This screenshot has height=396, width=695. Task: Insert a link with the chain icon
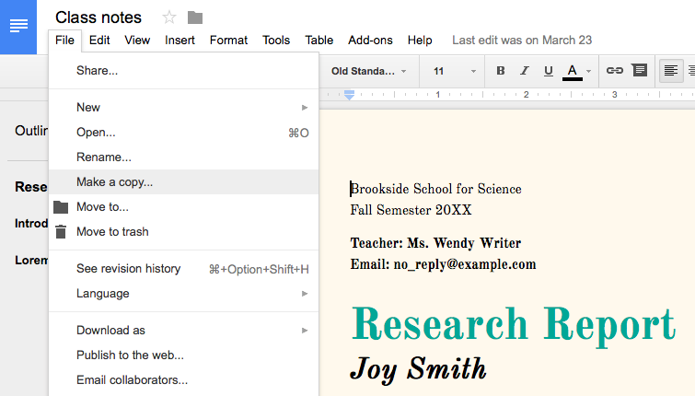[615, 71]
